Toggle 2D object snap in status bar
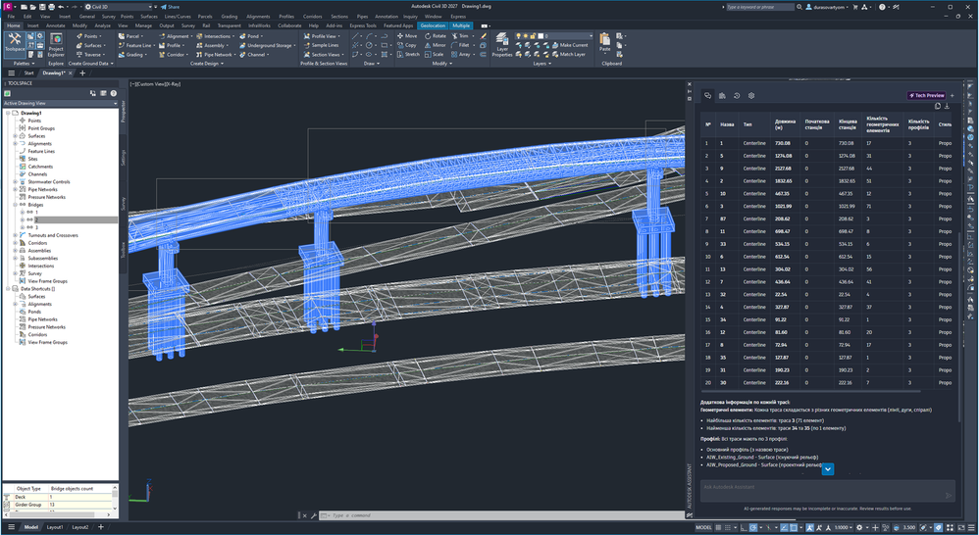Image resolution: width=979 pixels, height=535 pixels. click(795, 527)
